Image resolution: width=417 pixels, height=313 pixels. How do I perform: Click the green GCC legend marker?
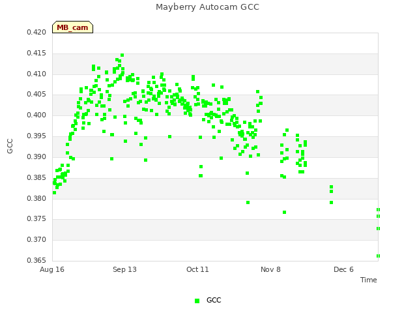pyautogui.click(x=197, y=301)
